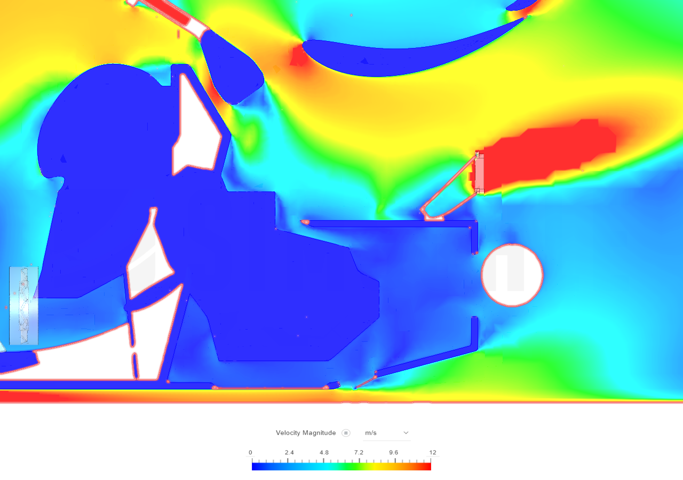Click the 7.2 tick label on the legend
Screen dimensions: 683x480
click(x=359, y=453)
